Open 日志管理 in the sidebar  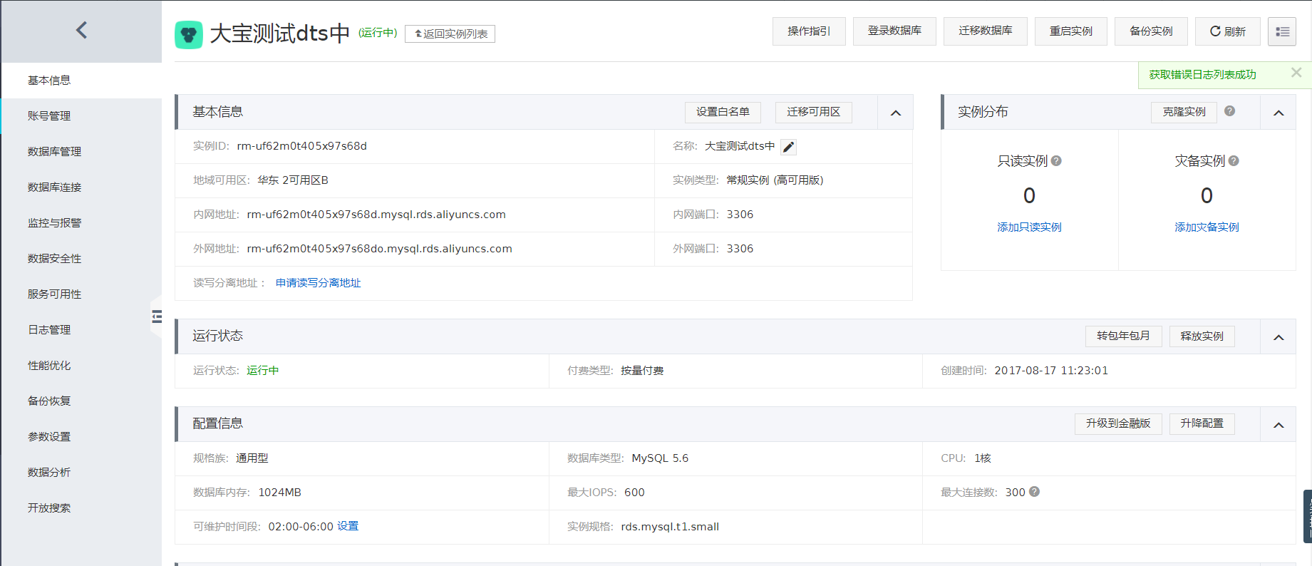click(49, 330)
